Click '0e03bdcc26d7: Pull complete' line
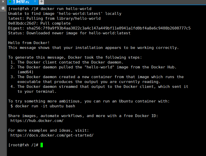Screen dimensions: 206x156 pyautogui.click(x=39, y=23)
